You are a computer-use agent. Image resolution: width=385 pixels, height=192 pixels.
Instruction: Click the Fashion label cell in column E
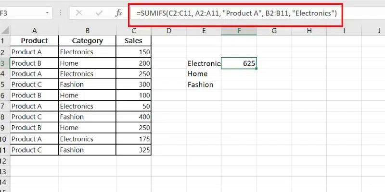click(x=204, y=84)
